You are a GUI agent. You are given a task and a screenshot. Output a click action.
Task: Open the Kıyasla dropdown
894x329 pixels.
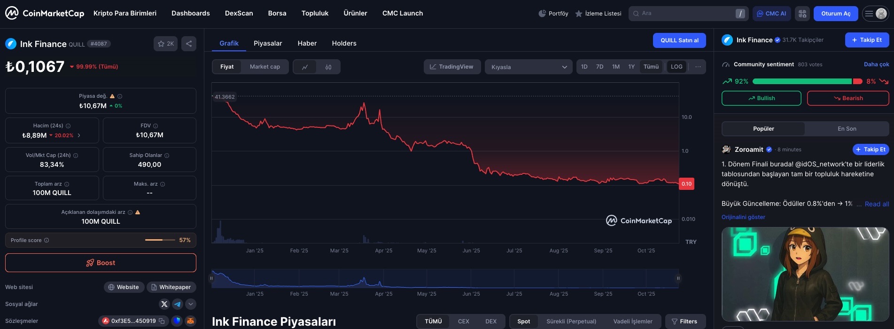(529, 67)
